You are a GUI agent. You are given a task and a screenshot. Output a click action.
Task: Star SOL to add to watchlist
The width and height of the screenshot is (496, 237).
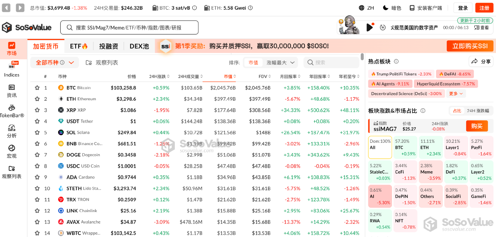tap(37, 132)
